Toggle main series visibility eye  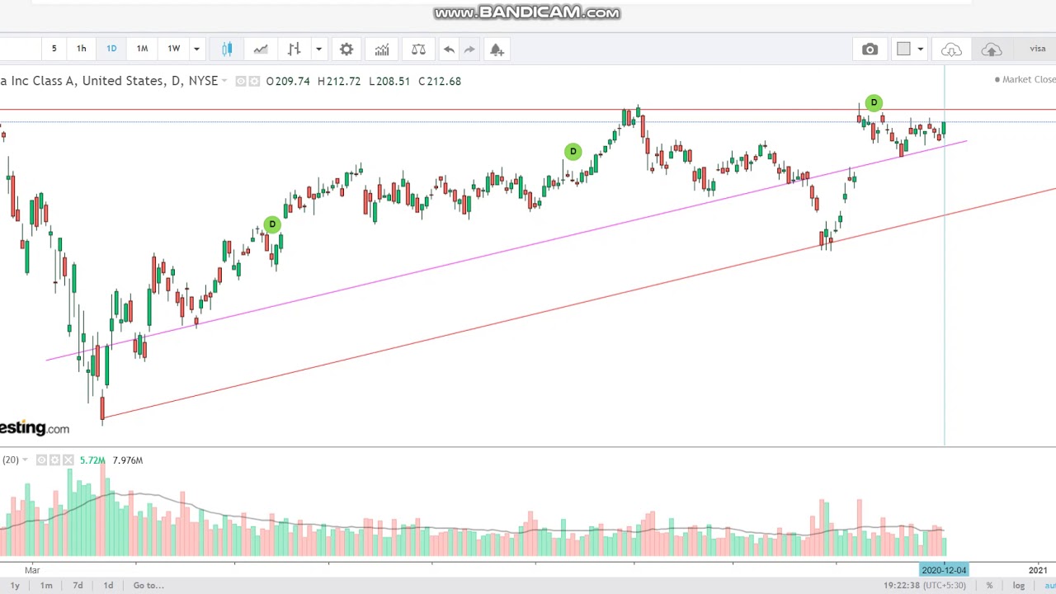click(x=241, y=81)
